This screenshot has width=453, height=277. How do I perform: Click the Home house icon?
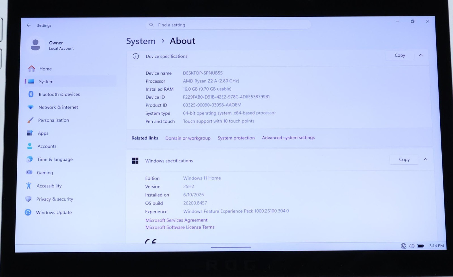[x=31, y=69]
